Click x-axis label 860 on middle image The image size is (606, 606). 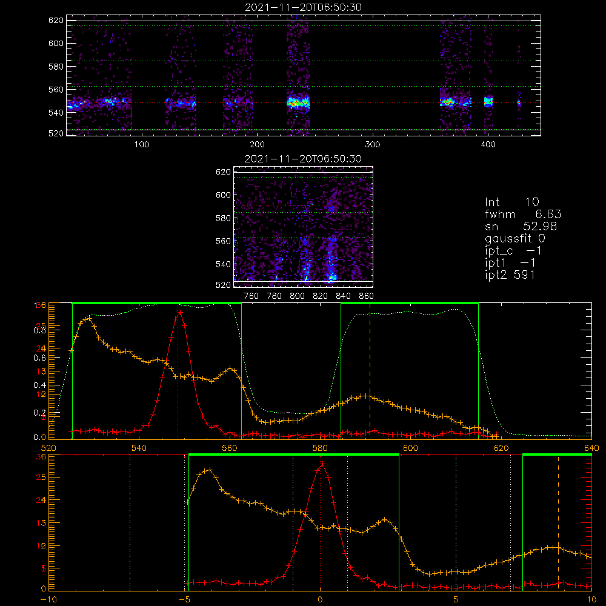coord(367,296)
